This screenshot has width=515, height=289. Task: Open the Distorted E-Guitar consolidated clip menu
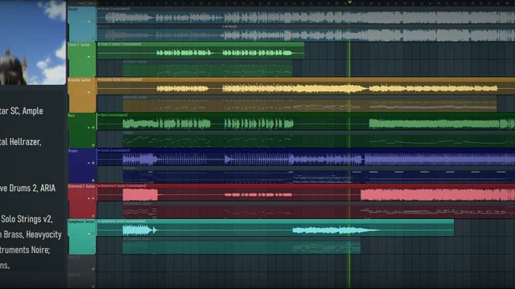click(x=99, y=185)
